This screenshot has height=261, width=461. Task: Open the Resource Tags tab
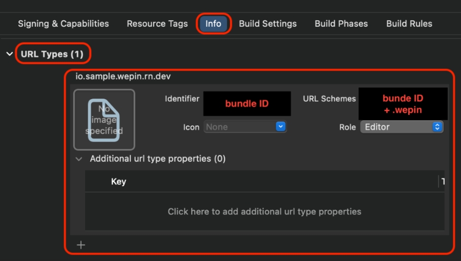tap(157, 24)
